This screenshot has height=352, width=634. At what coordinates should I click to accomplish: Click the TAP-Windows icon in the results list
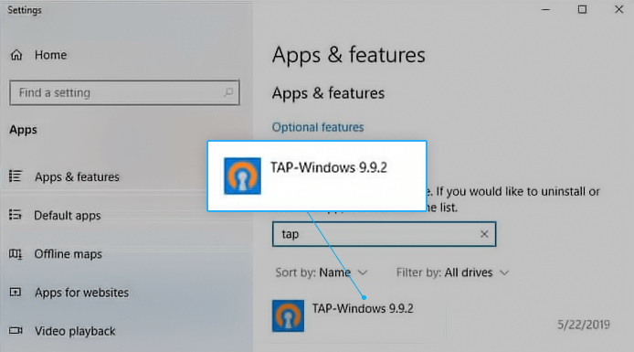coord(288,315)
